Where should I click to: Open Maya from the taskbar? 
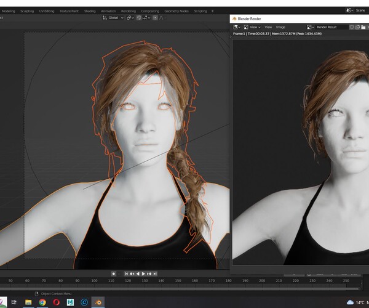click(x=70, y=302)
